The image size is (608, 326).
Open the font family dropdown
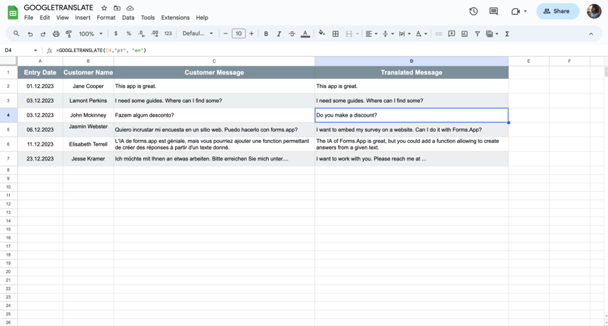click(x=198, y=34)
